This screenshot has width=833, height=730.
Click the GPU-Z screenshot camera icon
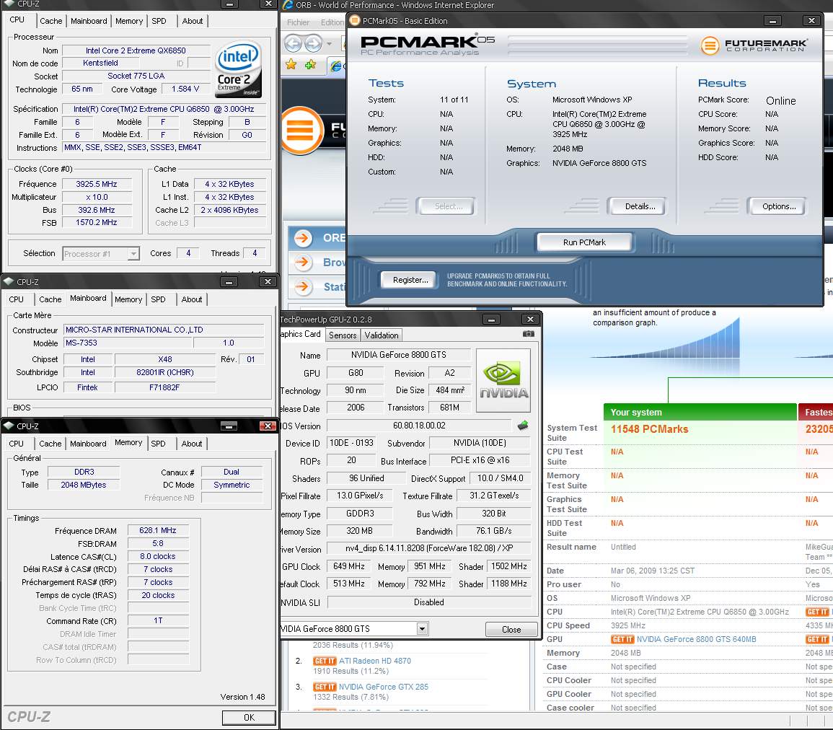coord(528,334)
